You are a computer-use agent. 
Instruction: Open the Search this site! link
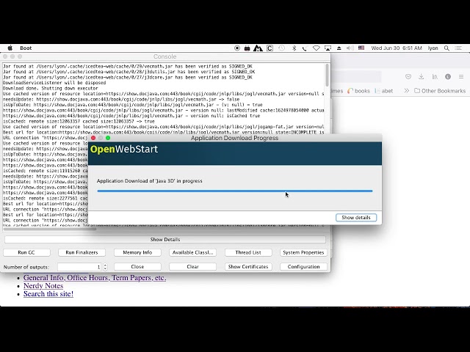[48, 293]
